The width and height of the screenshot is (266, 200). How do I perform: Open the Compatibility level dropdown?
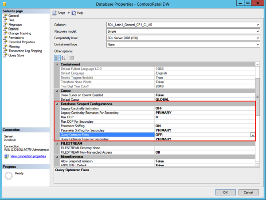258,38
